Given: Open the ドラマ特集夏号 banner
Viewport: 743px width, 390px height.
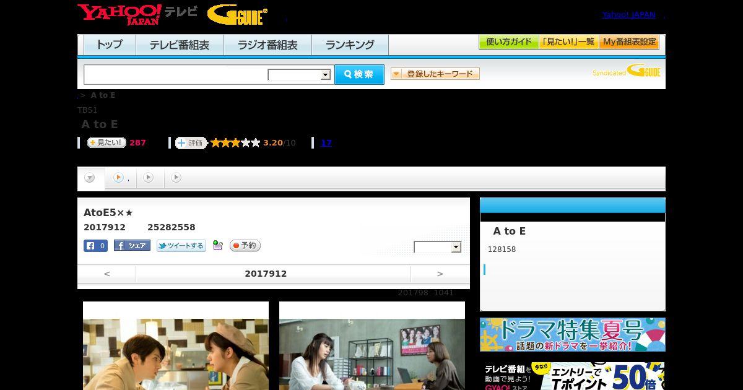Looking at the screenshot, I should 573,335.
